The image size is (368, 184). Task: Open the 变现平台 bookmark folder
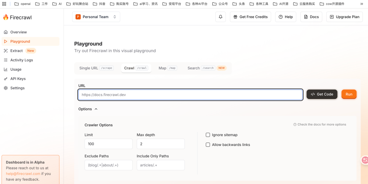pos(172,4)
